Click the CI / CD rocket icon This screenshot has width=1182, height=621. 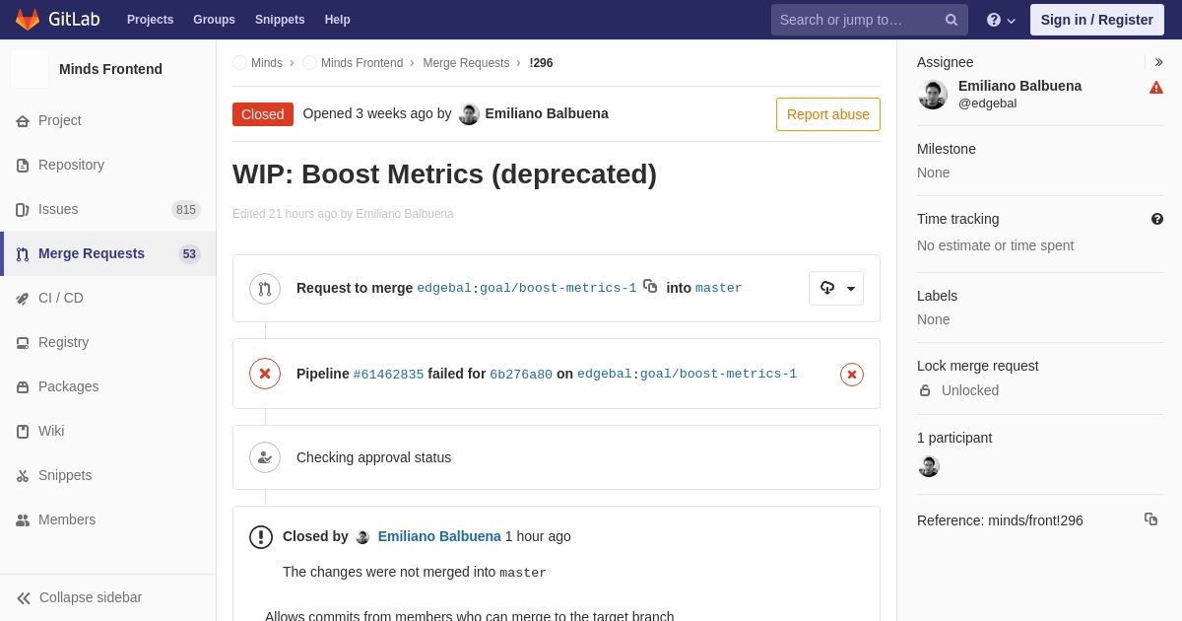(23, 299)
